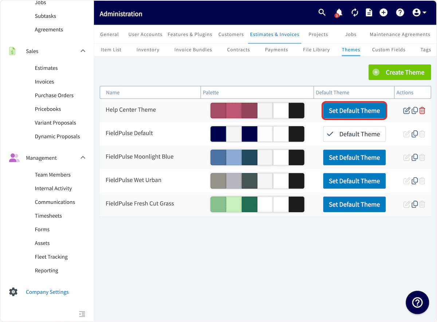Screen dimensions: 437x322
Task: Open the document icon in header
Action: 369,13
